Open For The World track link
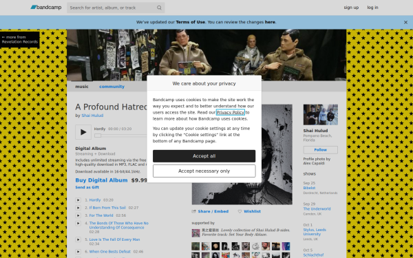The height and width of the screenshot is (258, 413). (x=101, y=215)
